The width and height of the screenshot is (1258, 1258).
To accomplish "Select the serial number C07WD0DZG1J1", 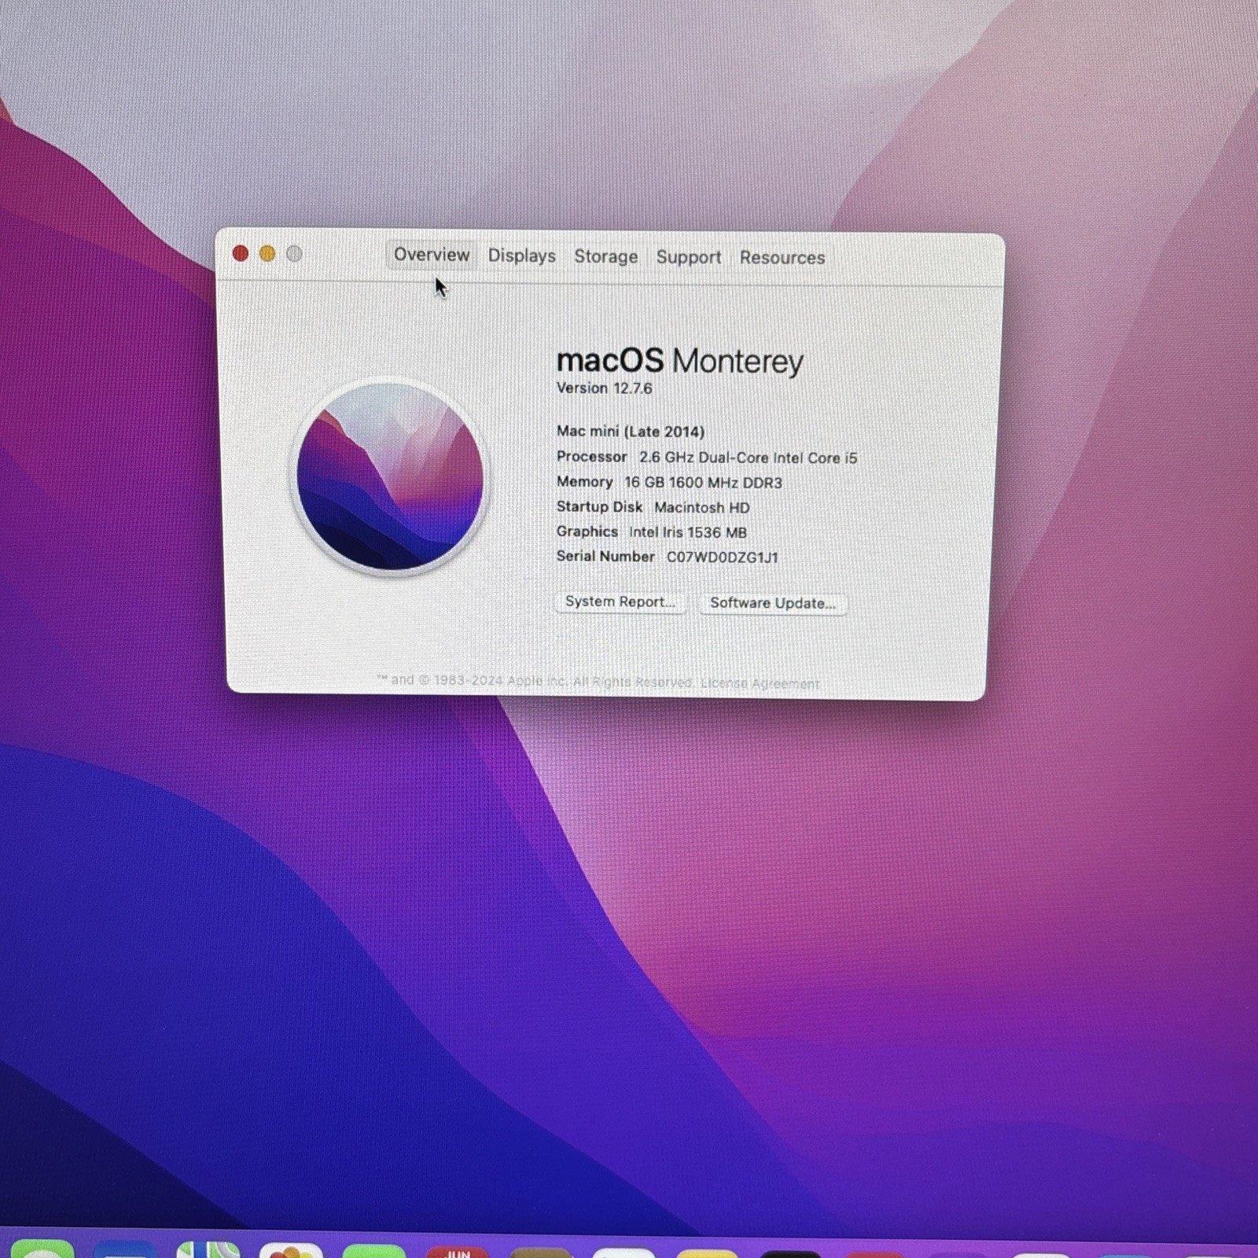I will (723, 557).
